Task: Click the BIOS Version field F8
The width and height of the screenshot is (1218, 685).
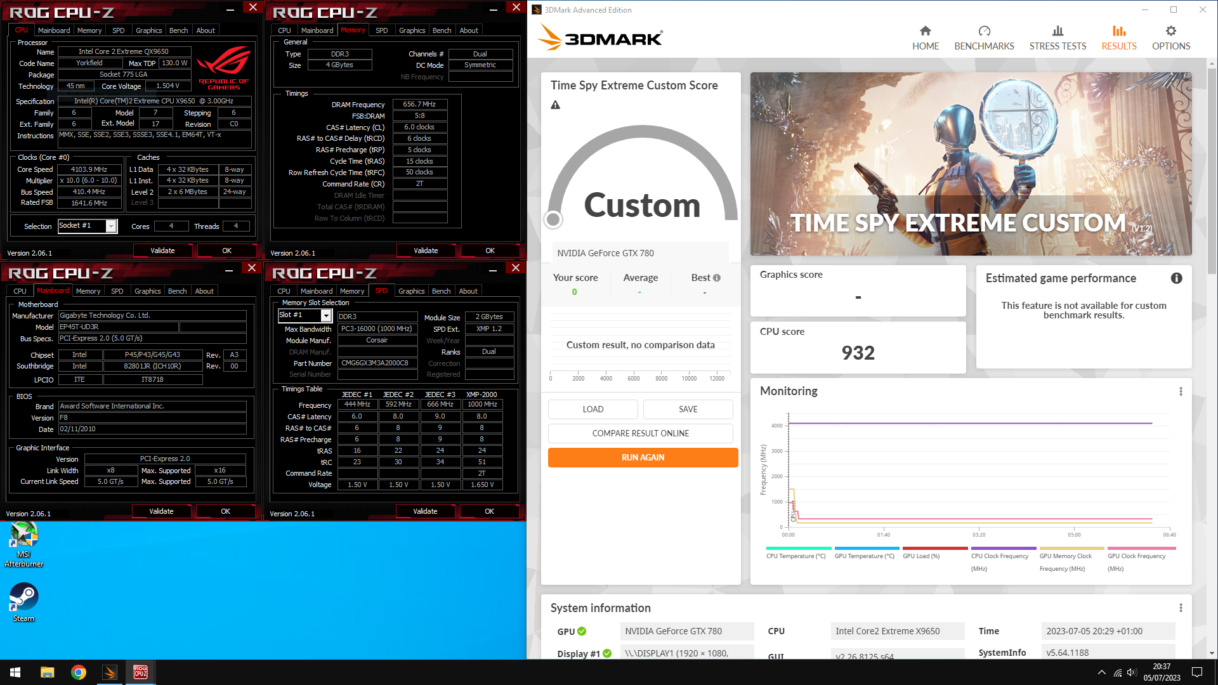Action: pos(152,418)
